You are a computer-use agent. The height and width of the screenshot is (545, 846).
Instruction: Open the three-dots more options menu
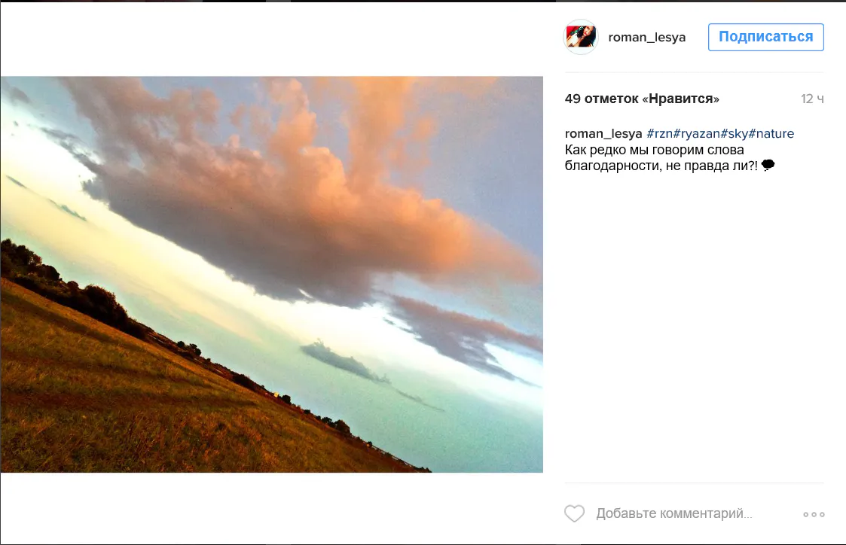[x=814, y=514]
